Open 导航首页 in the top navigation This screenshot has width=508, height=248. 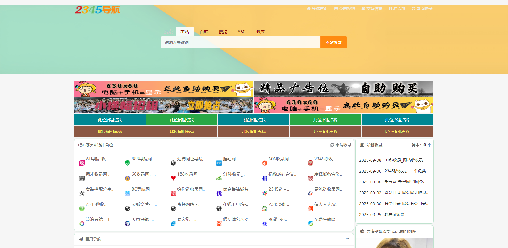(x=317, y=9)
